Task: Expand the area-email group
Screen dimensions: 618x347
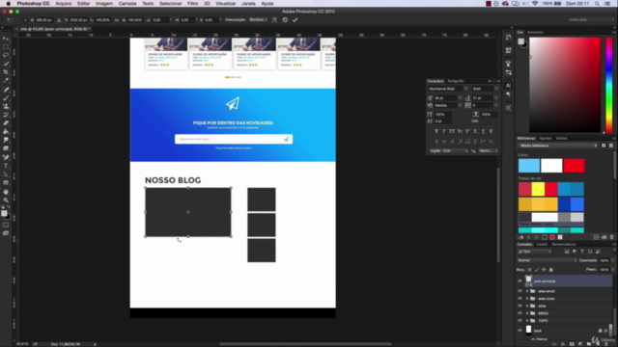Action: 527,291
